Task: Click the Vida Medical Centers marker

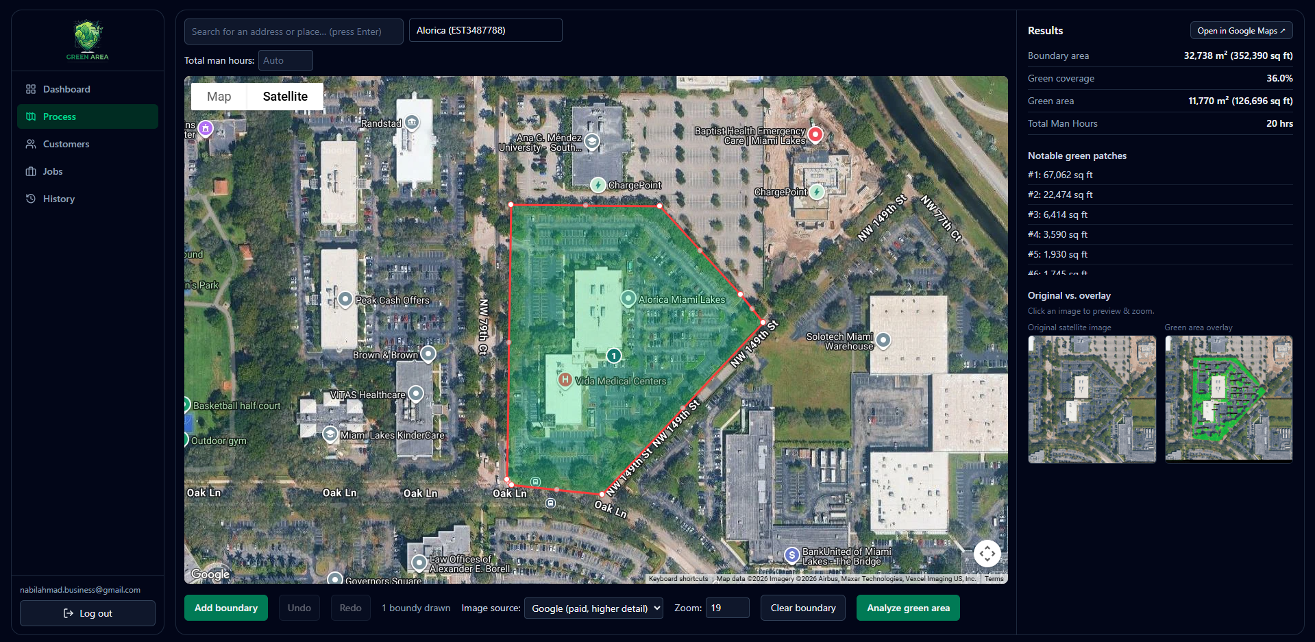Action: [x=565, y=380]
